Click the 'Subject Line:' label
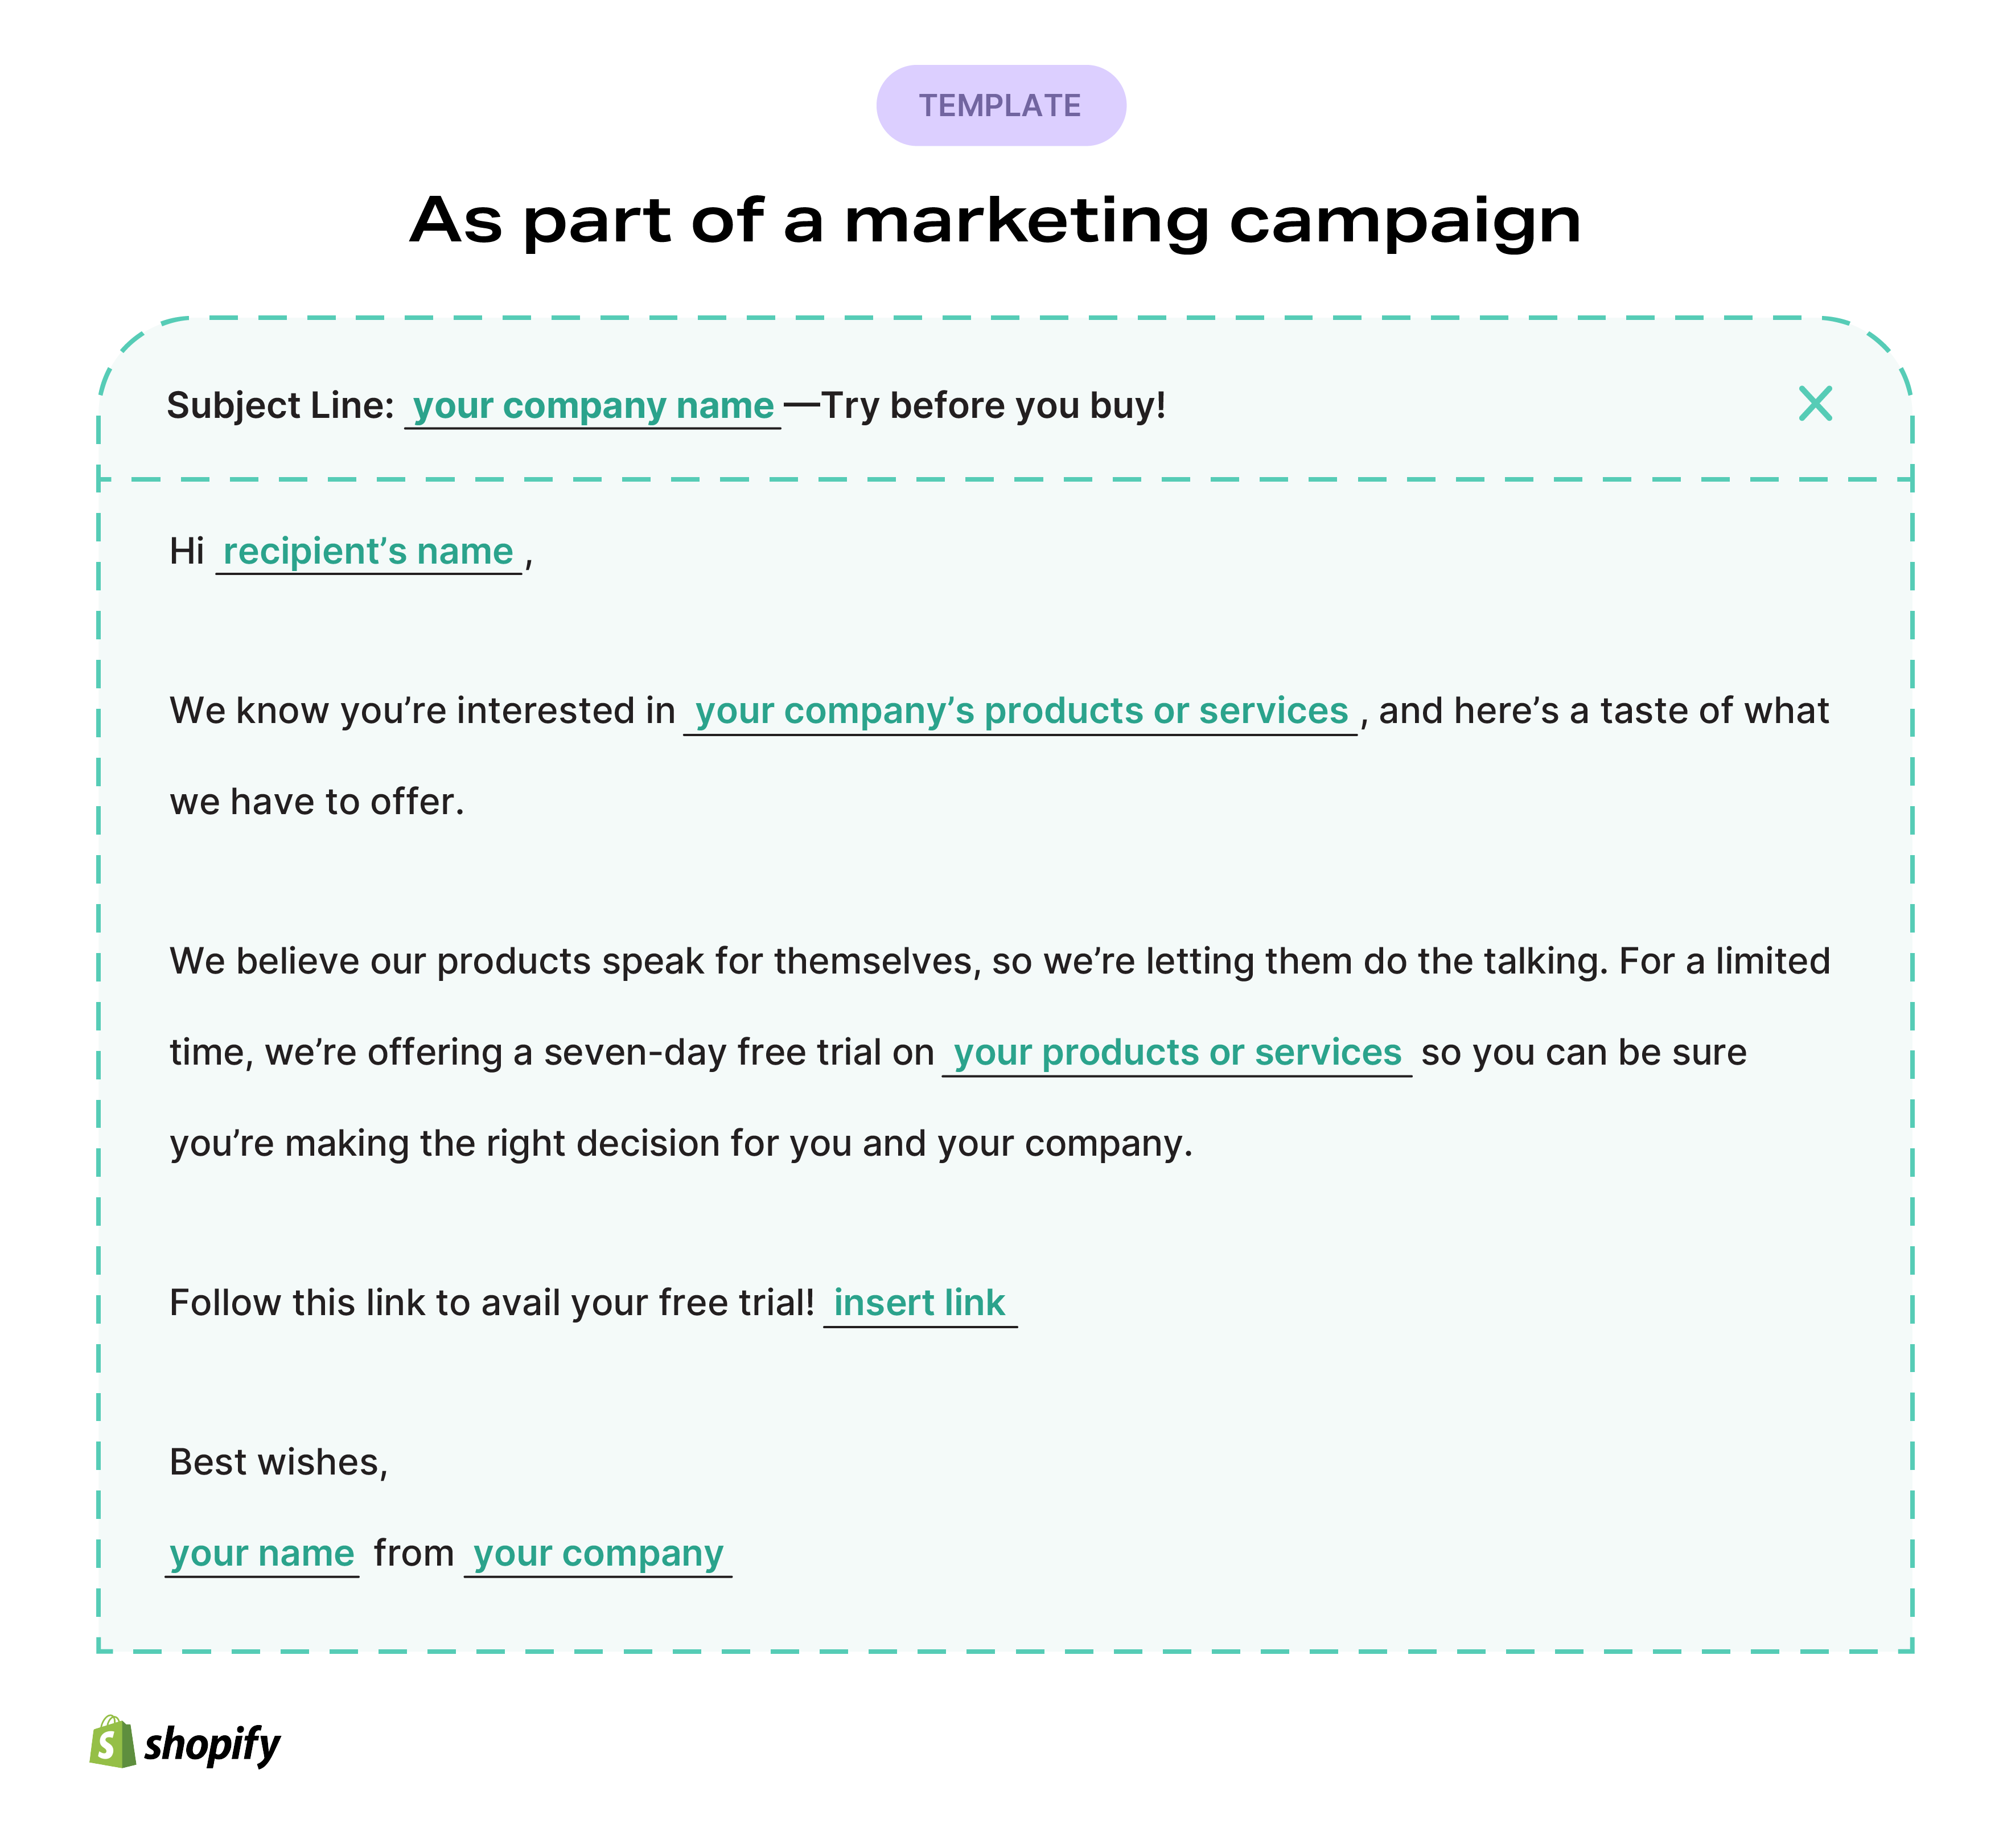2003x1848 pixels. pos(281,406)
